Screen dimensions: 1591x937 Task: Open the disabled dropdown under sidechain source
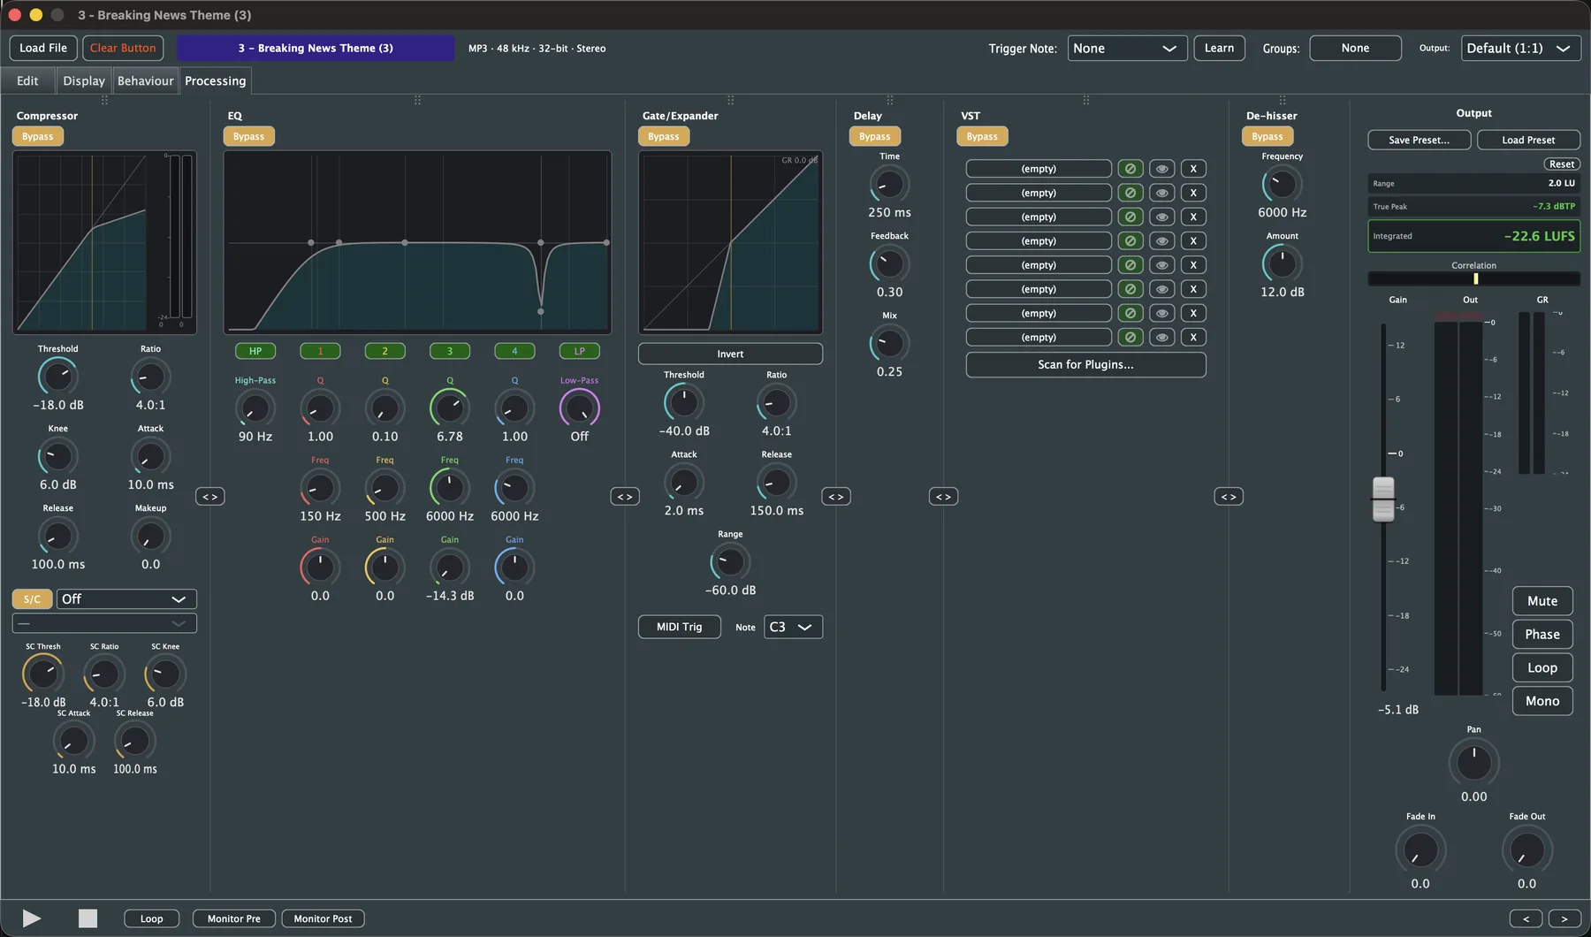(104, 623)
